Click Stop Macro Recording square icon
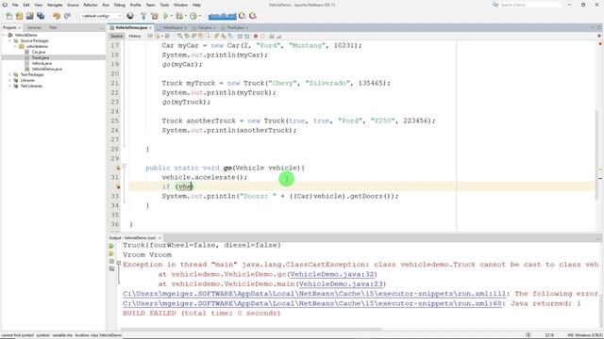 (262, 36)
